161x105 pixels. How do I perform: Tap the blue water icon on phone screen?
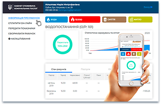click(123, 54)
